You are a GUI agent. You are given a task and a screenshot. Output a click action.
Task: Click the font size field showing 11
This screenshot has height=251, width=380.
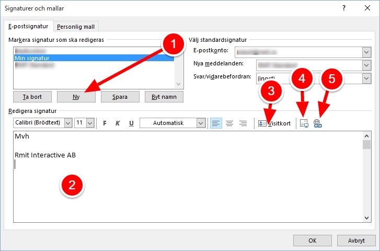(x=80, y=123)
